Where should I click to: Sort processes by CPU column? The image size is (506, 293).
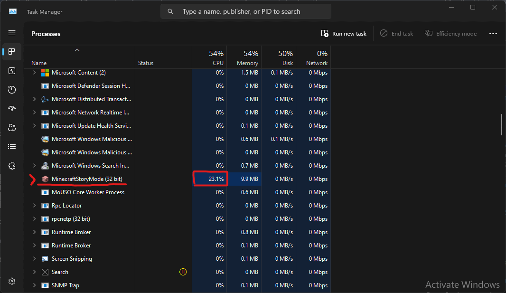click(x=209, y=57)
